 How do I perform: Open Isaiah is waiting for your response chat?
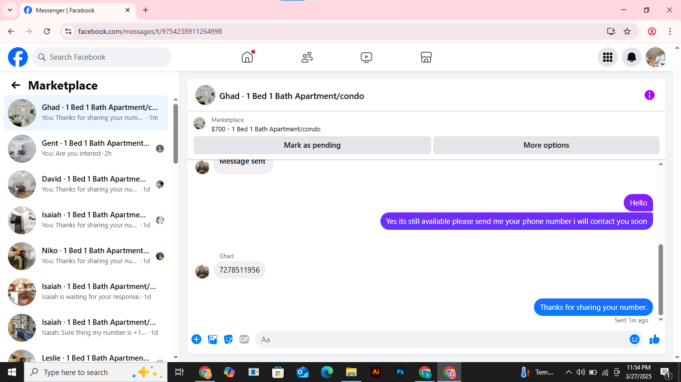click(x=86, y=292)
